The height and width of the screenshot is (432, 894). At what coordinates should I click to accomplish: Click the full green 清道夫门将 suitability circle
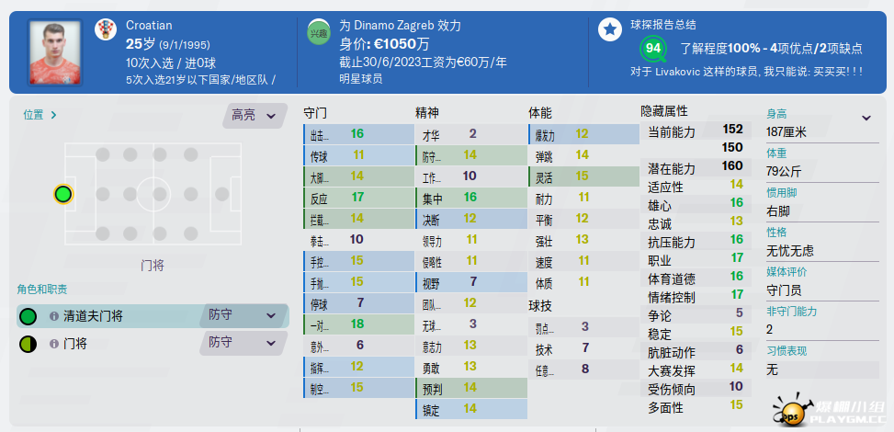click(x=28, y=316)
